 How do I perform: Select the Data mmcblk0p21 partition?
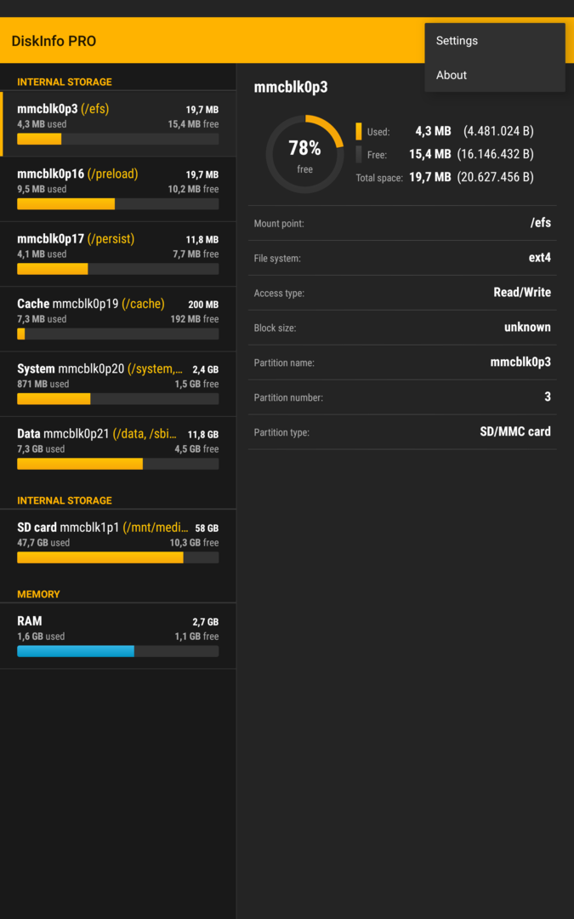(117, 449)
